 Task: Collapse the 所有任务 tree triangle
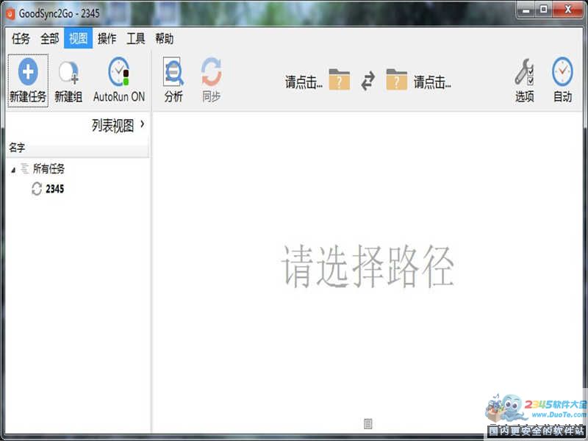pos(13,171)
